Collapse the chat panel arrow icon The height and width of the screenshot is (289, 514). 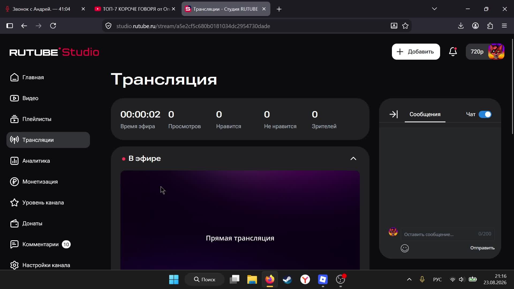pyautogui.click(x=394, y=115)
